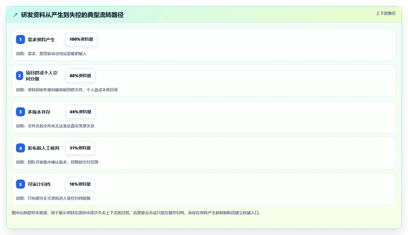Click the 18%资料量 value pill
The width and height of the screenshot is (408, 235).
80,184
